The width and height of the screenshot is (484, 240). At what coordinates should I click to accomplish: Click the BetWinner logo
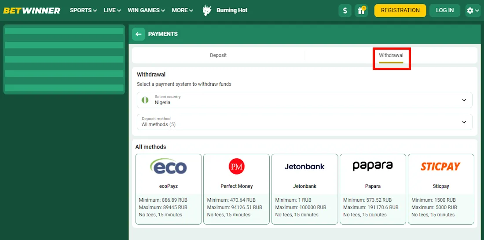(32, 11)
